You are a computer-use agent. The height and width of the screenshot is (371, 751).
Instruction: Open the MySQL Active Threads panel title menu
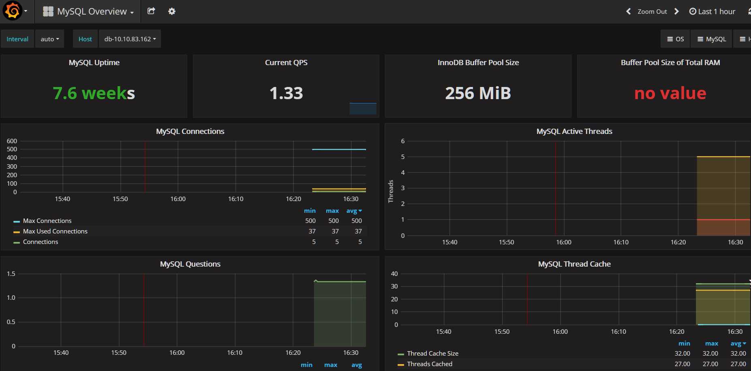pyautogui.click(x=574, y=131)
